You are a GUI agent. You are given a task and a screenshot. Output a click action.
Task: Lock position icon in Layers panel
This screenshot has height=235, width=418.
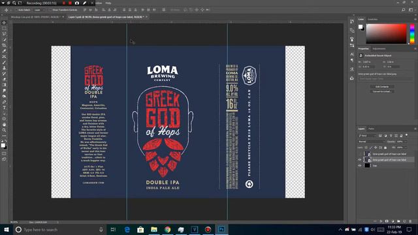(x=376, y=148)
